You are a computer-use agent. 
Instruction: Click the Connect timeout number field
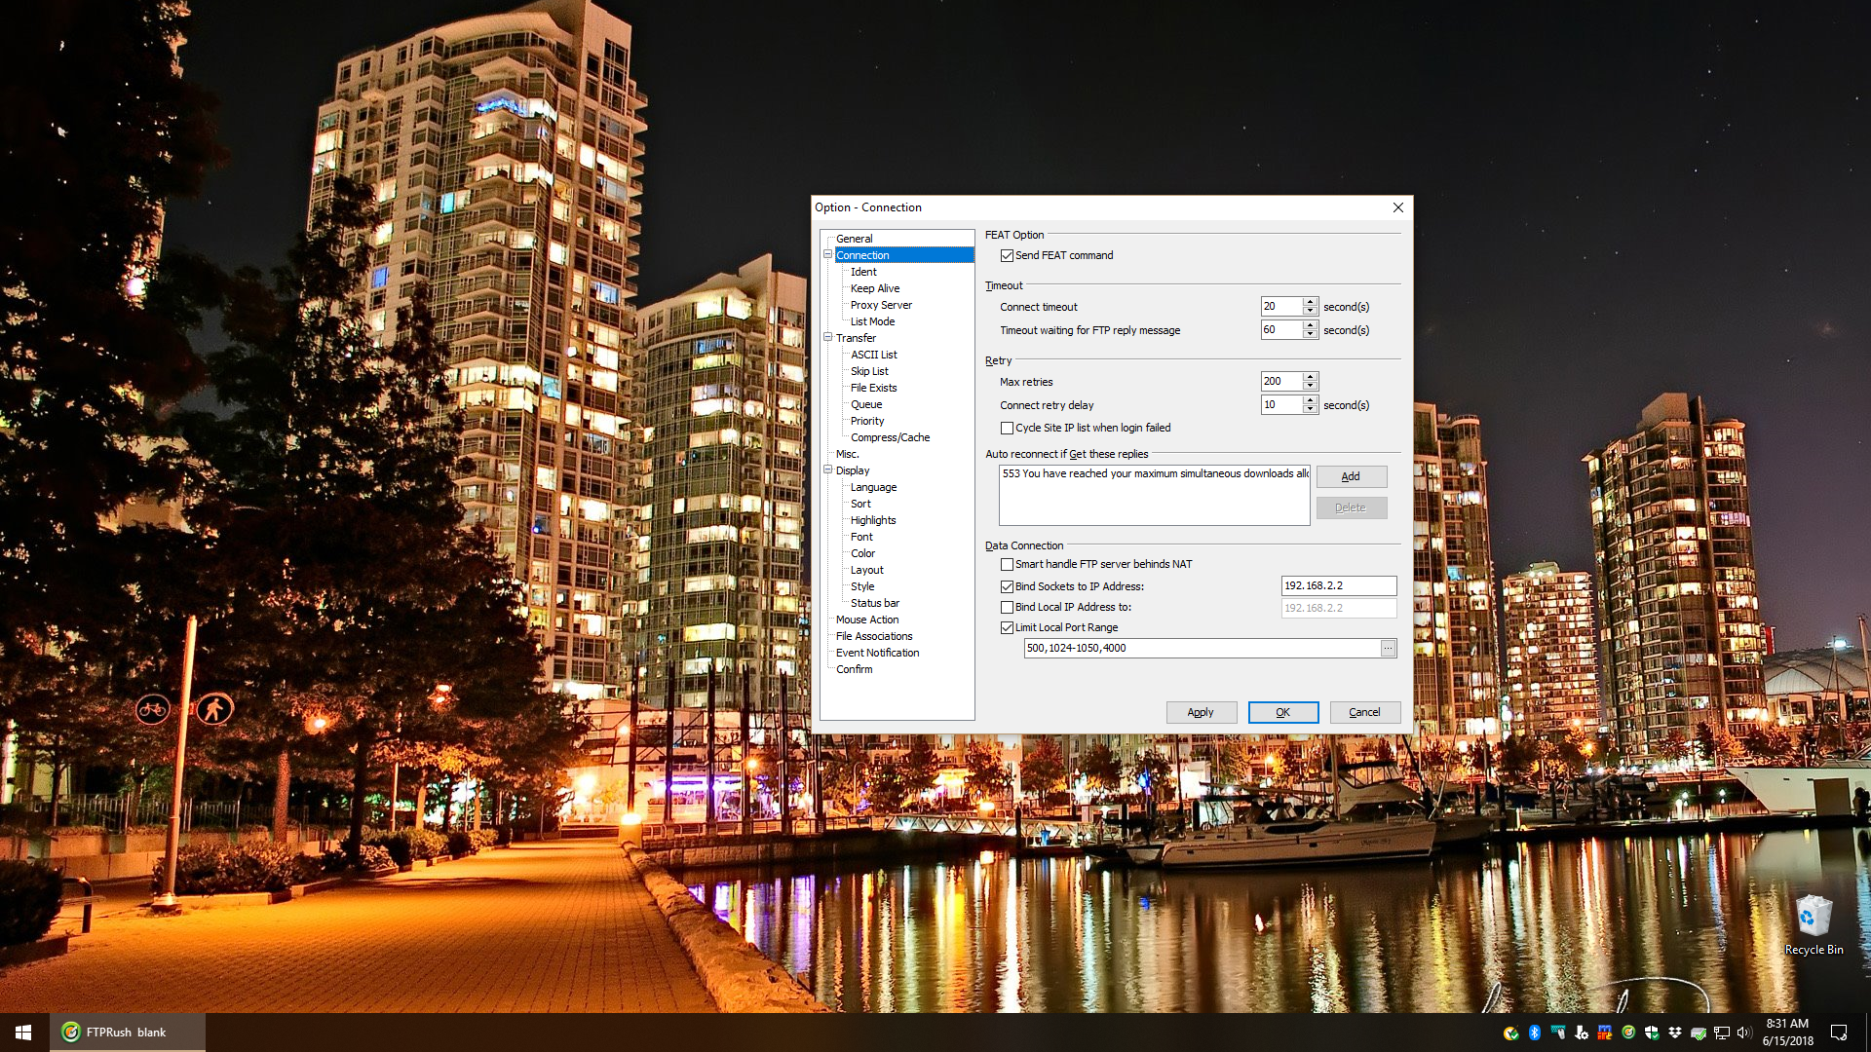[1281, 307]
